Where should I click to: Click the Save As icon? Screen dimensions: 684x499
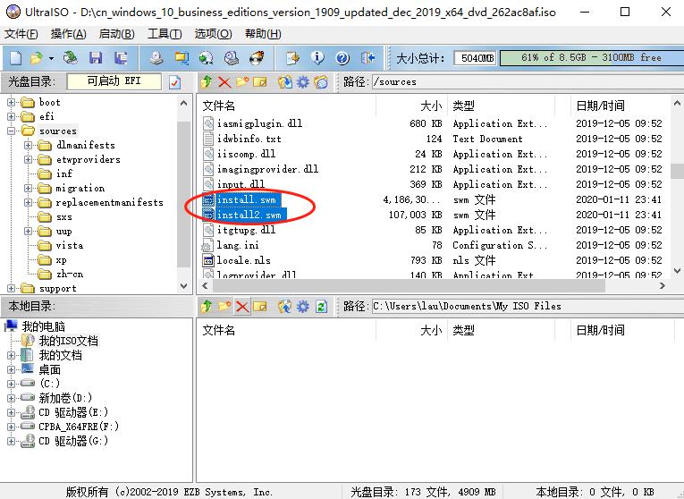click(x=121, y=57)
